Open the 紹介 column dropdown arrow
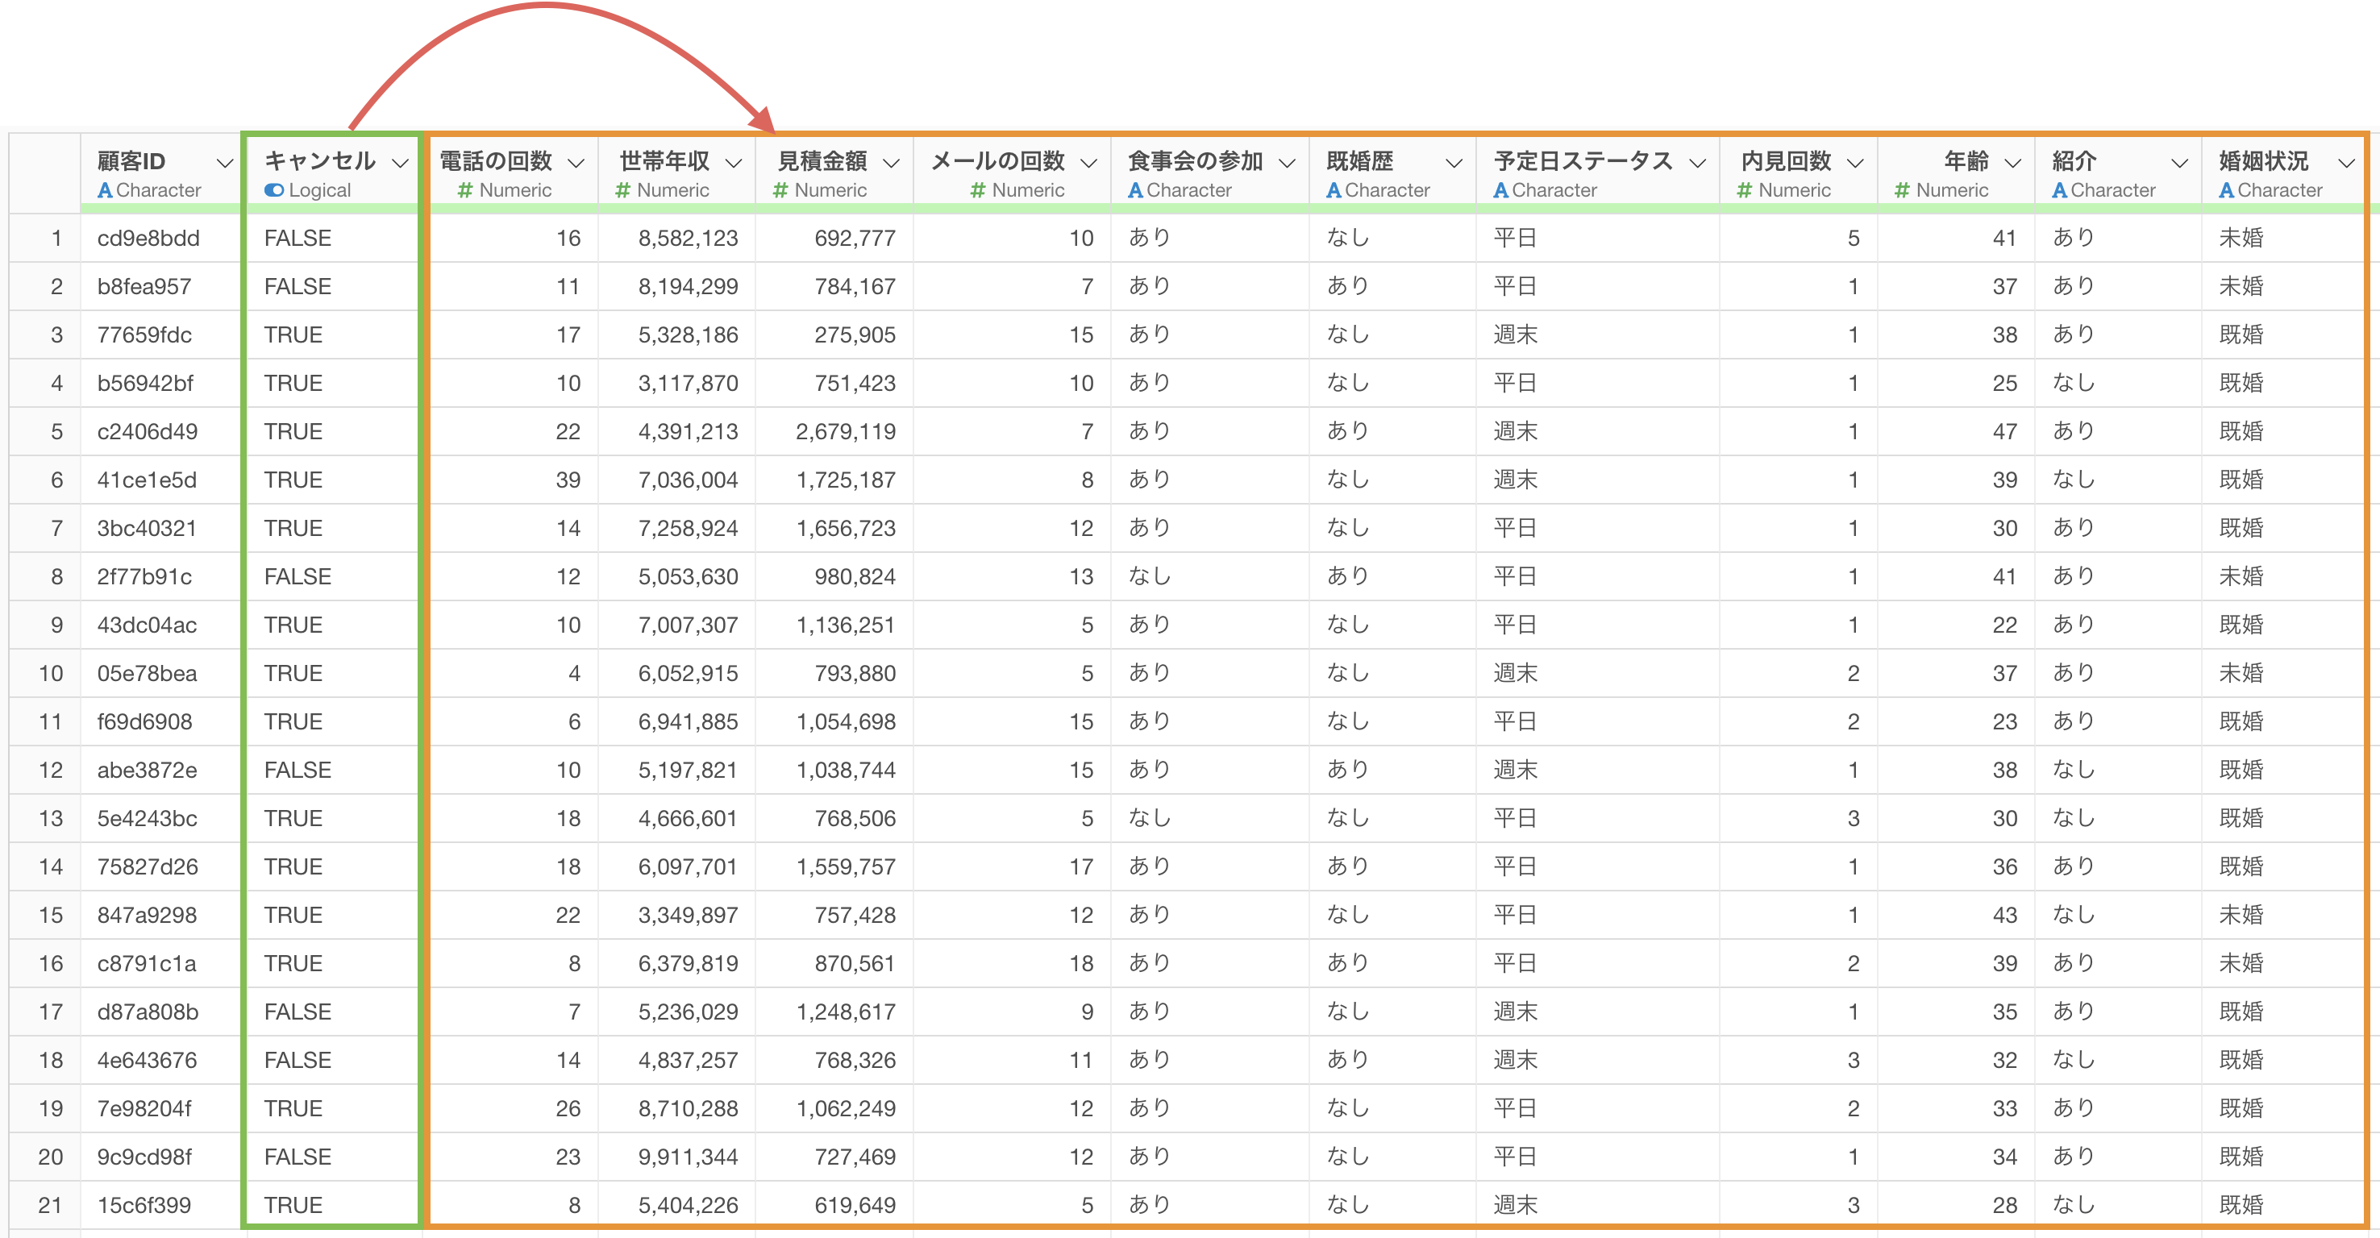Viewport: 2380px width, 1238px height. click(x=2178, y=164)
